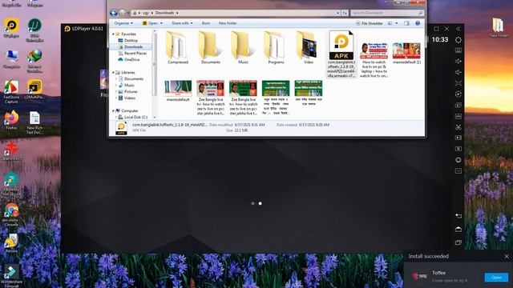Viewport: 513px width, 288px height.
Task: Open the Compressed folder
Action: (178, 48)
